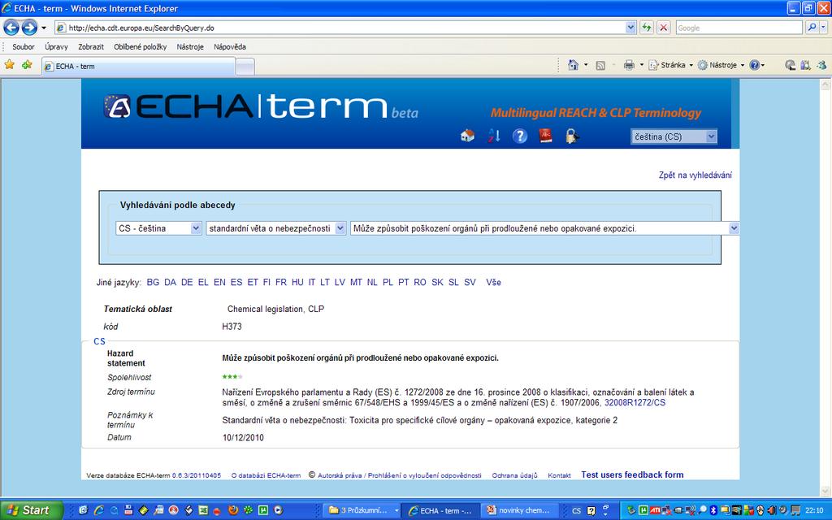This screenshot has width=832, height=520.
Task: Open the Úpravy menu
Action: point(56,46)
